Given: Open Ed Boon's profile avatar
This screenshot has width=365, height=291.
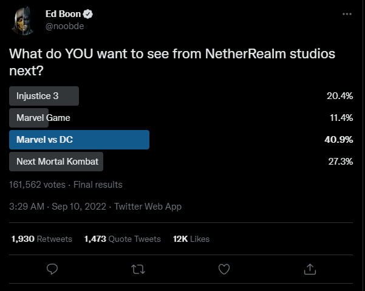Looking at the screenshot, I should 23,21.
